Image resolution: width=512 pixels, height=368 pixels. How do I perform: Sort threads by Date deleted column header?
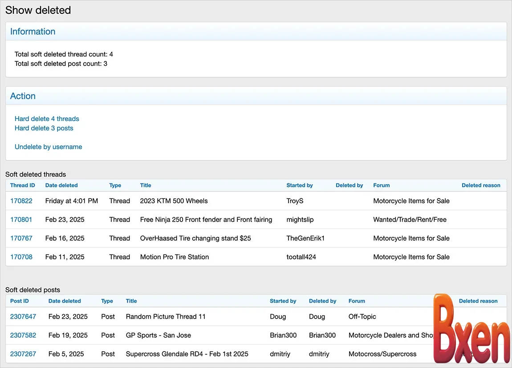click(61, 185)
